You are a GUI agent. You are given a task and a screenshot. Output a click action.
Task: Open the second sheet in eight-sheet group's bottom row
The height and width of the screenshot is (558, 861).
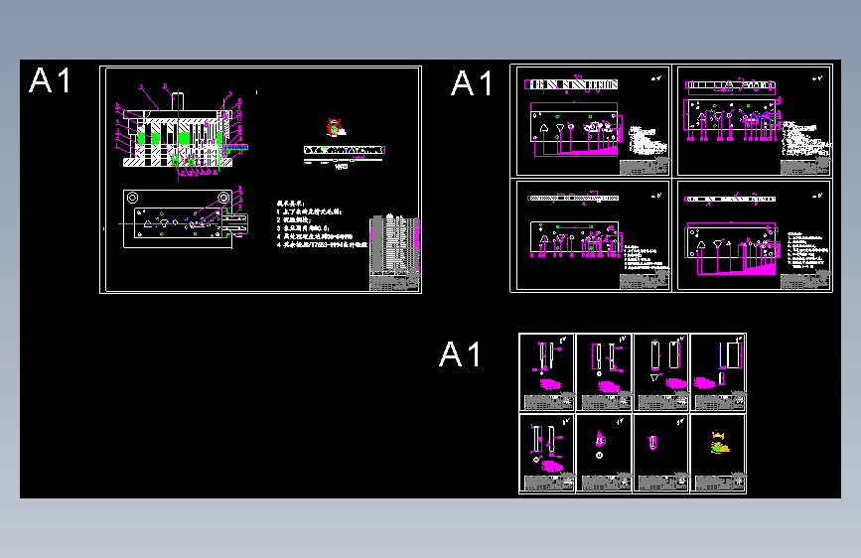click(x=604, y=453)
